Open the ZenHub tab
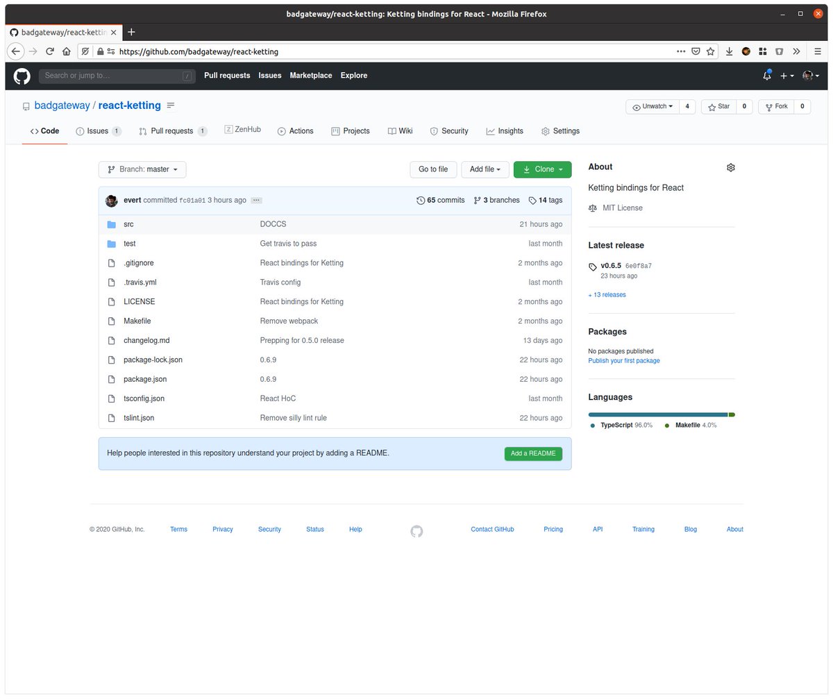The image size is (833, 699). pos(242,130)
